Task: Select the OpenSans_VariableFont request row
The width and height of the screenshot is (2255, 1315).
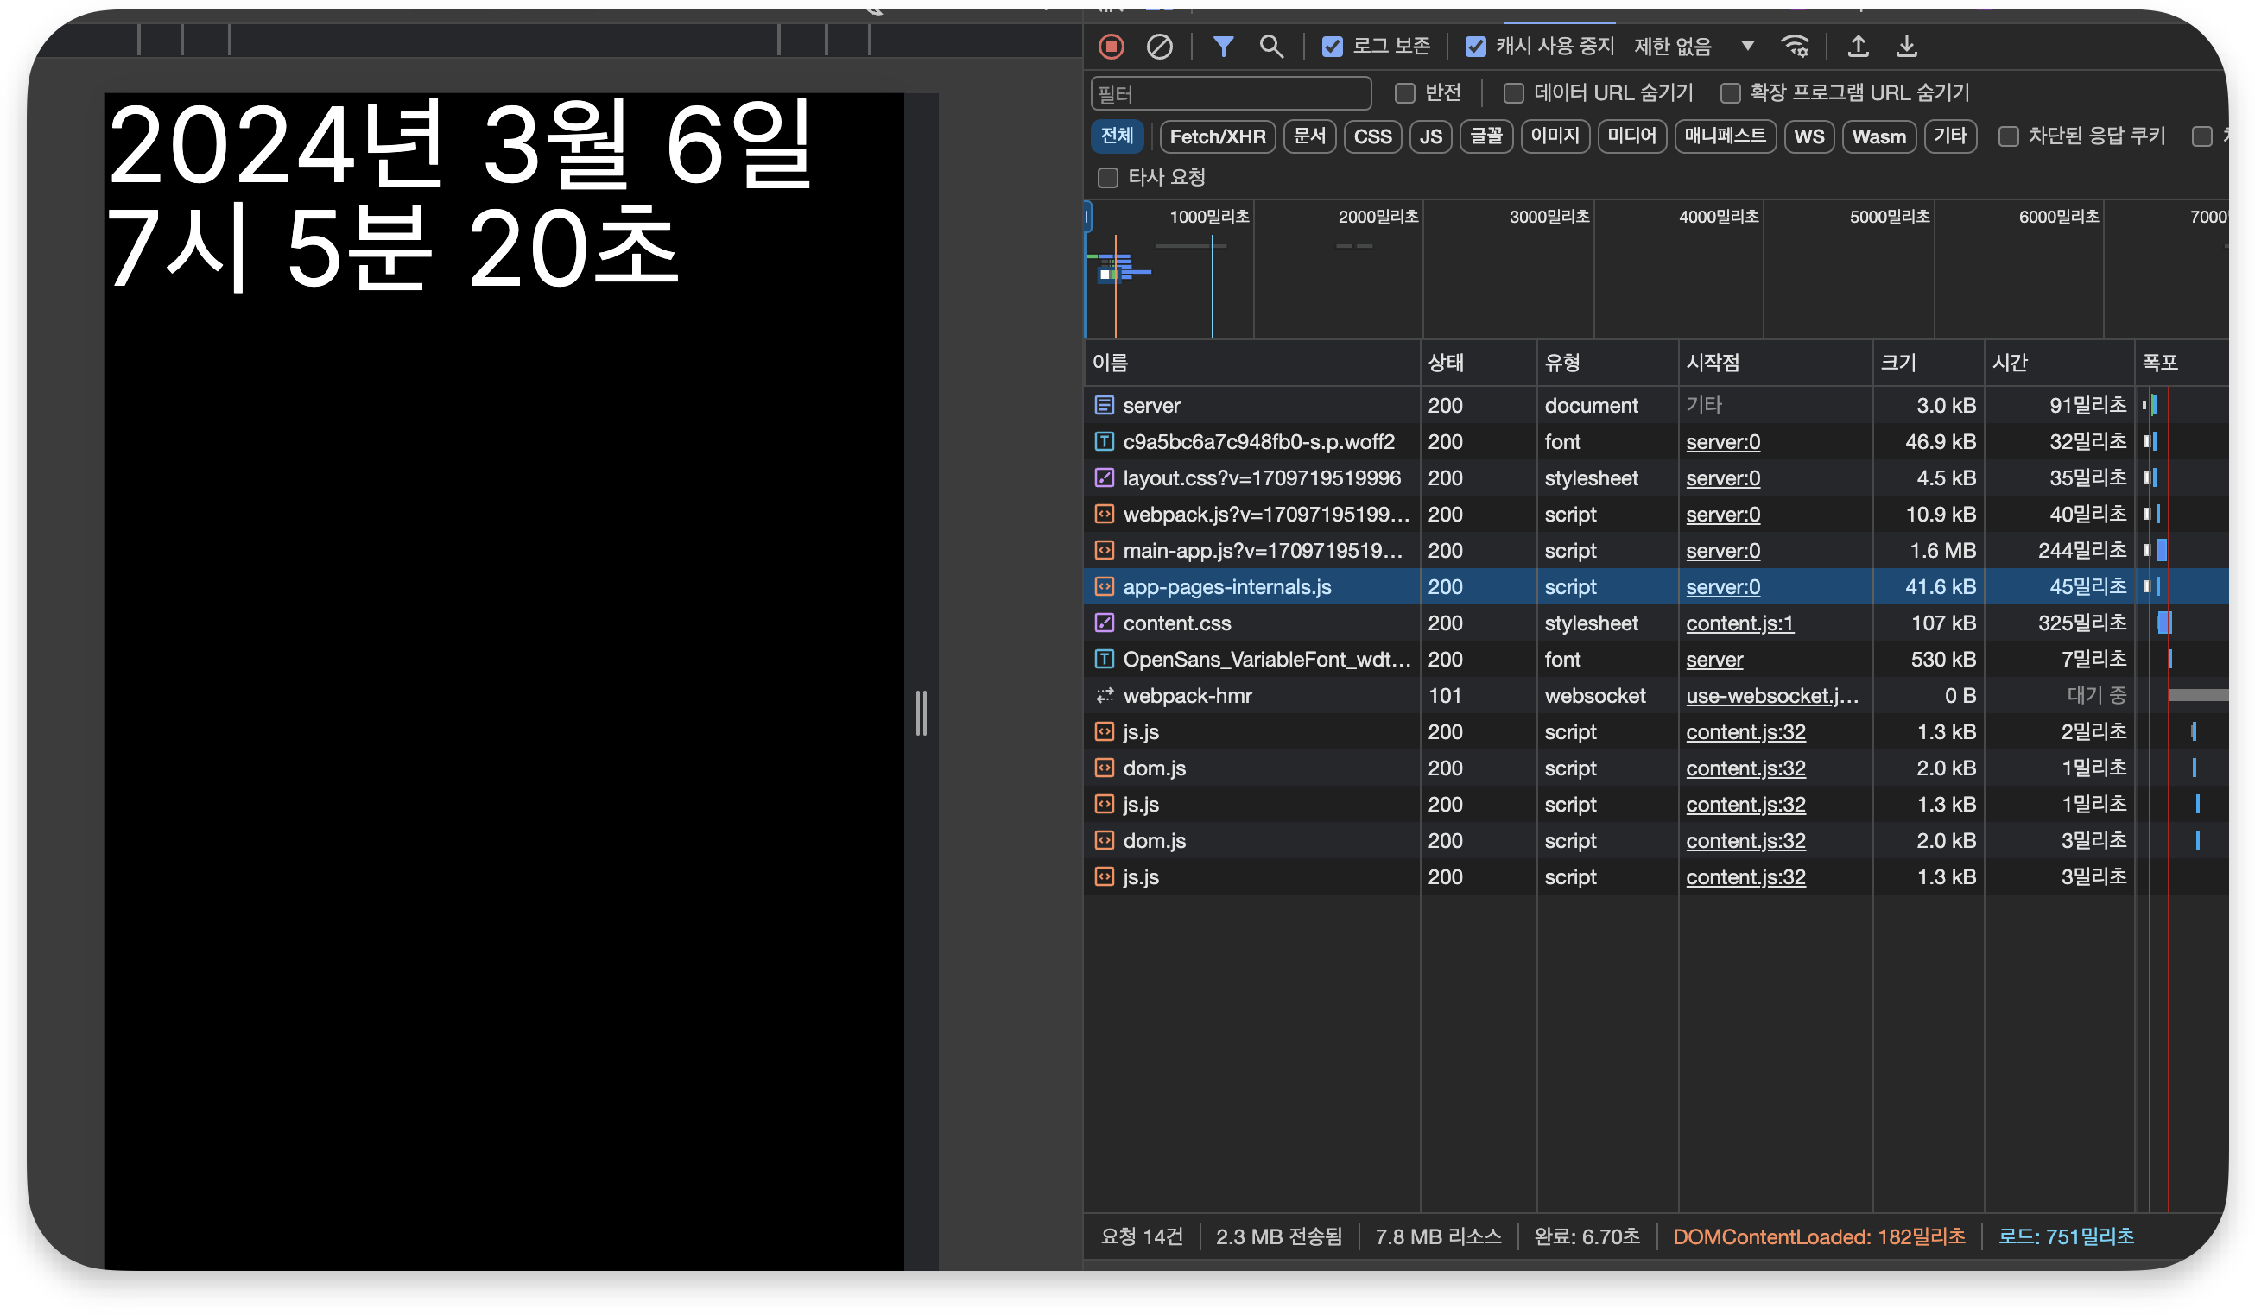Action: coord(1656,660)
